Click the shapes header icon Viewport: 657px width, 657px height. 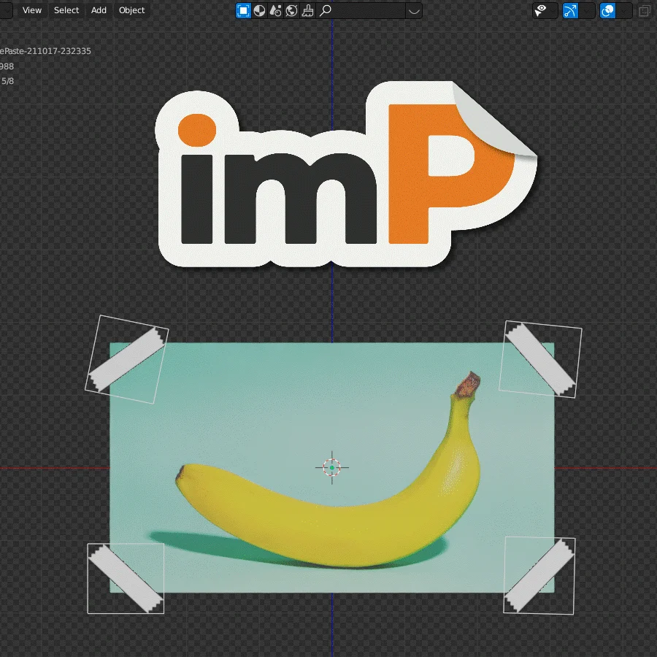[x=275, y=10]
